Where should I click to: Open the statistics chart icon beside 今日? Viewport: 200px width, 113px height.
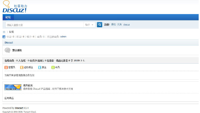[x=4, y=37]
